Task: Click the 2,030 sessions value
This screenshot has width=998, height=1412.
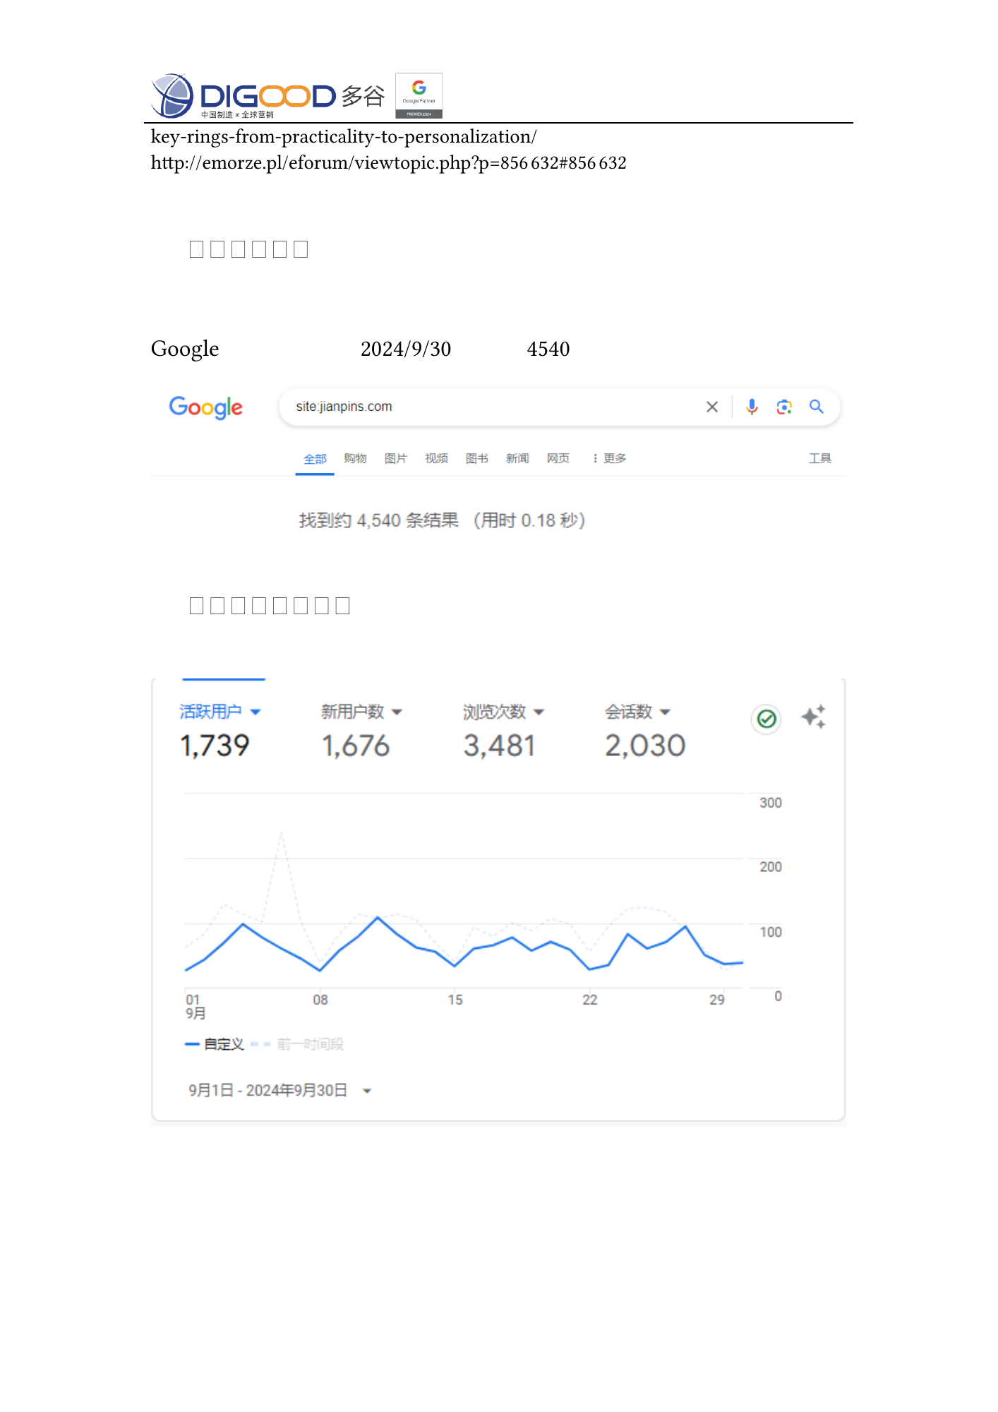Action: coord(645,746)
